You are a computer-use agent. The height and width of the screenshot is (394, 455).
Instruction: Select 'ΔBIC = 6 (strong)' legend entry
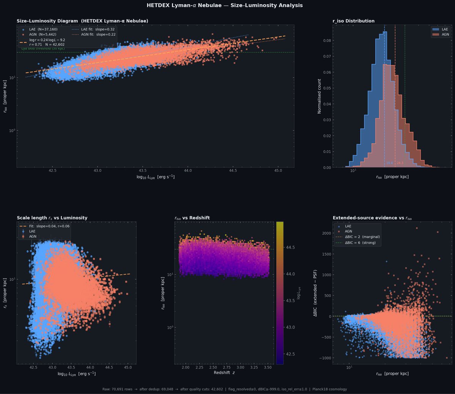(356, 242)
